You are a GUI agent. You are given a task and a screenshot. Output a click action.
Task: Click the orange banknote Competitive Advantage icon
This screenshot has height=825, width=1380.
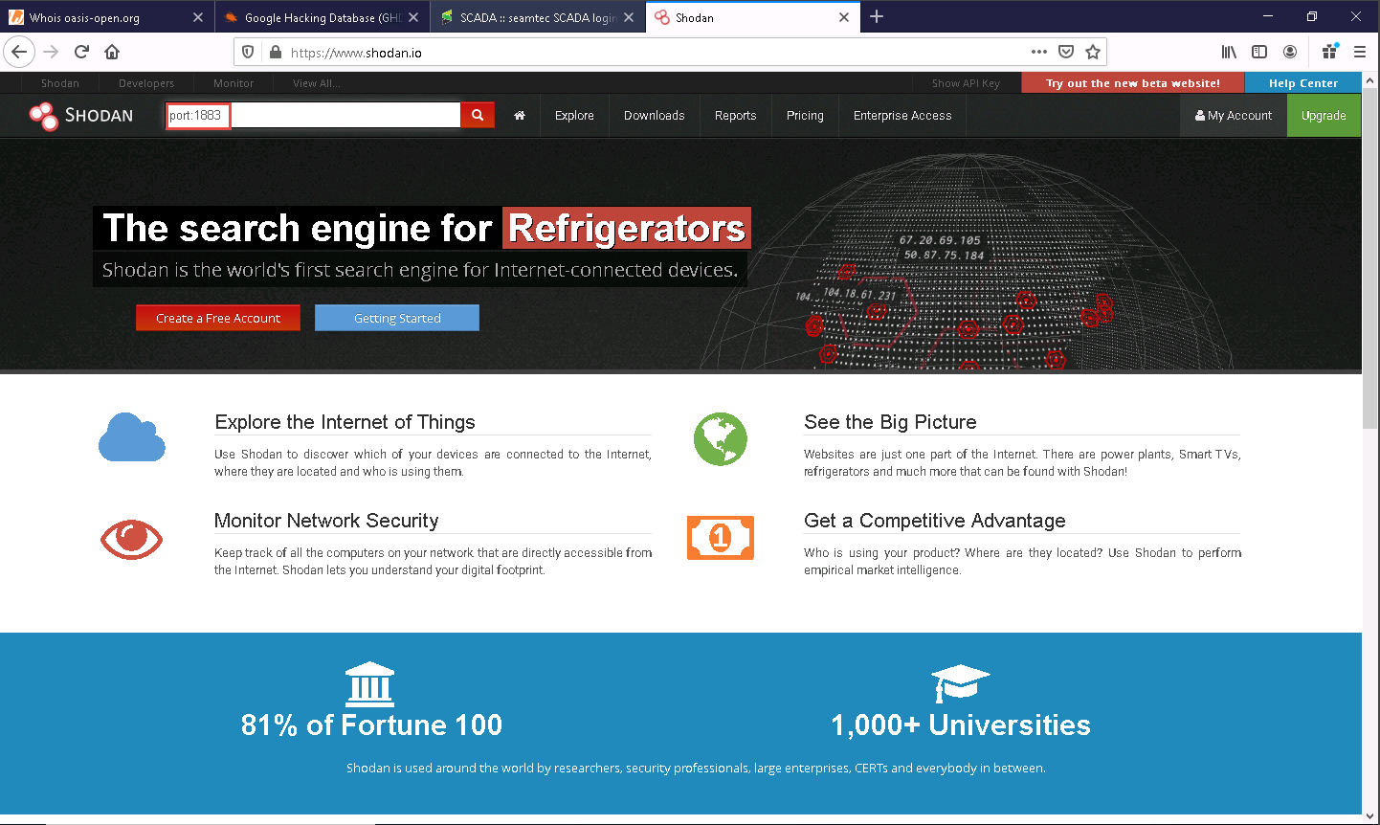720,537
